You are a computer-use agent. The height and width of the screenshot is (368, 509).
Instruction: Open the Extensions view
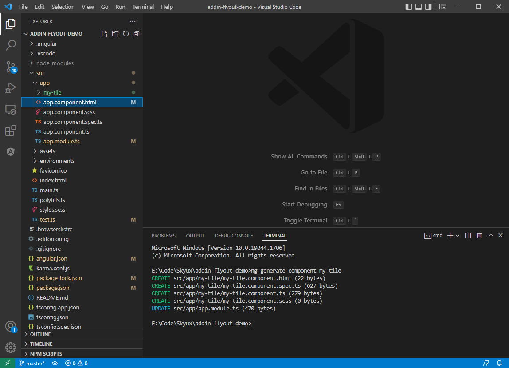pyautogui.click(x=10, y=131)
